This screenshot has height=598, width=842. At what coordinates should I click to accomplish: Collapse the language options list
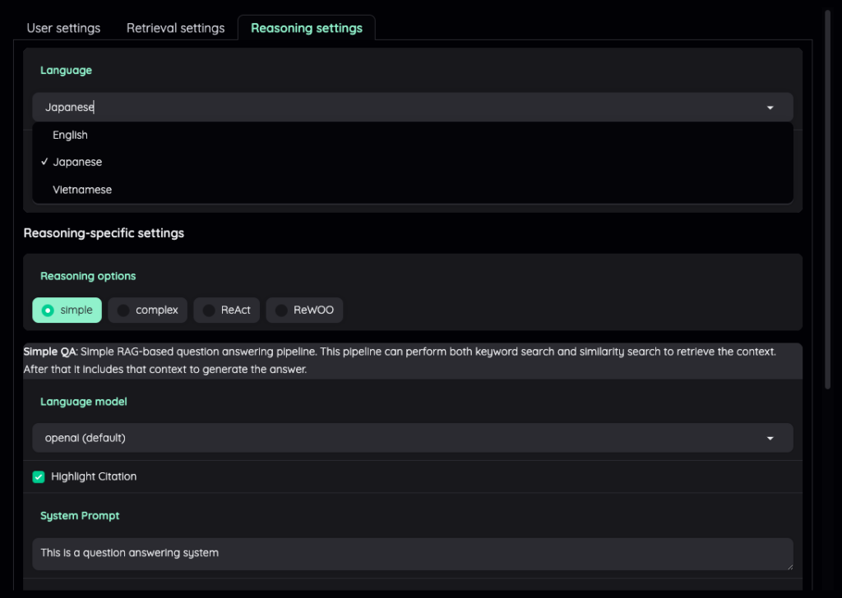[x=770, y=107]
